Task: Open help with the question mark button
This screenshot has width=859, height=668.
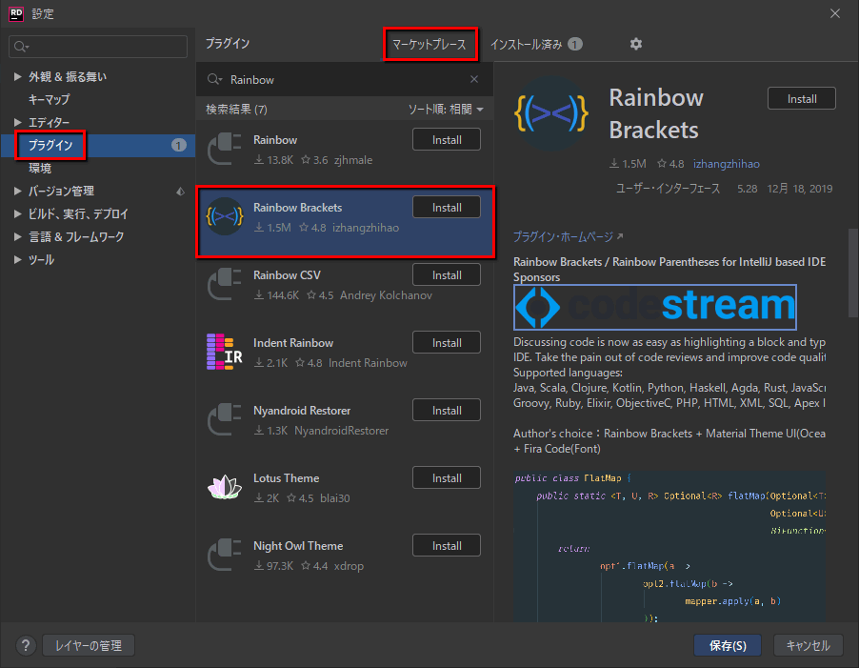Action: tap(25, 645)
